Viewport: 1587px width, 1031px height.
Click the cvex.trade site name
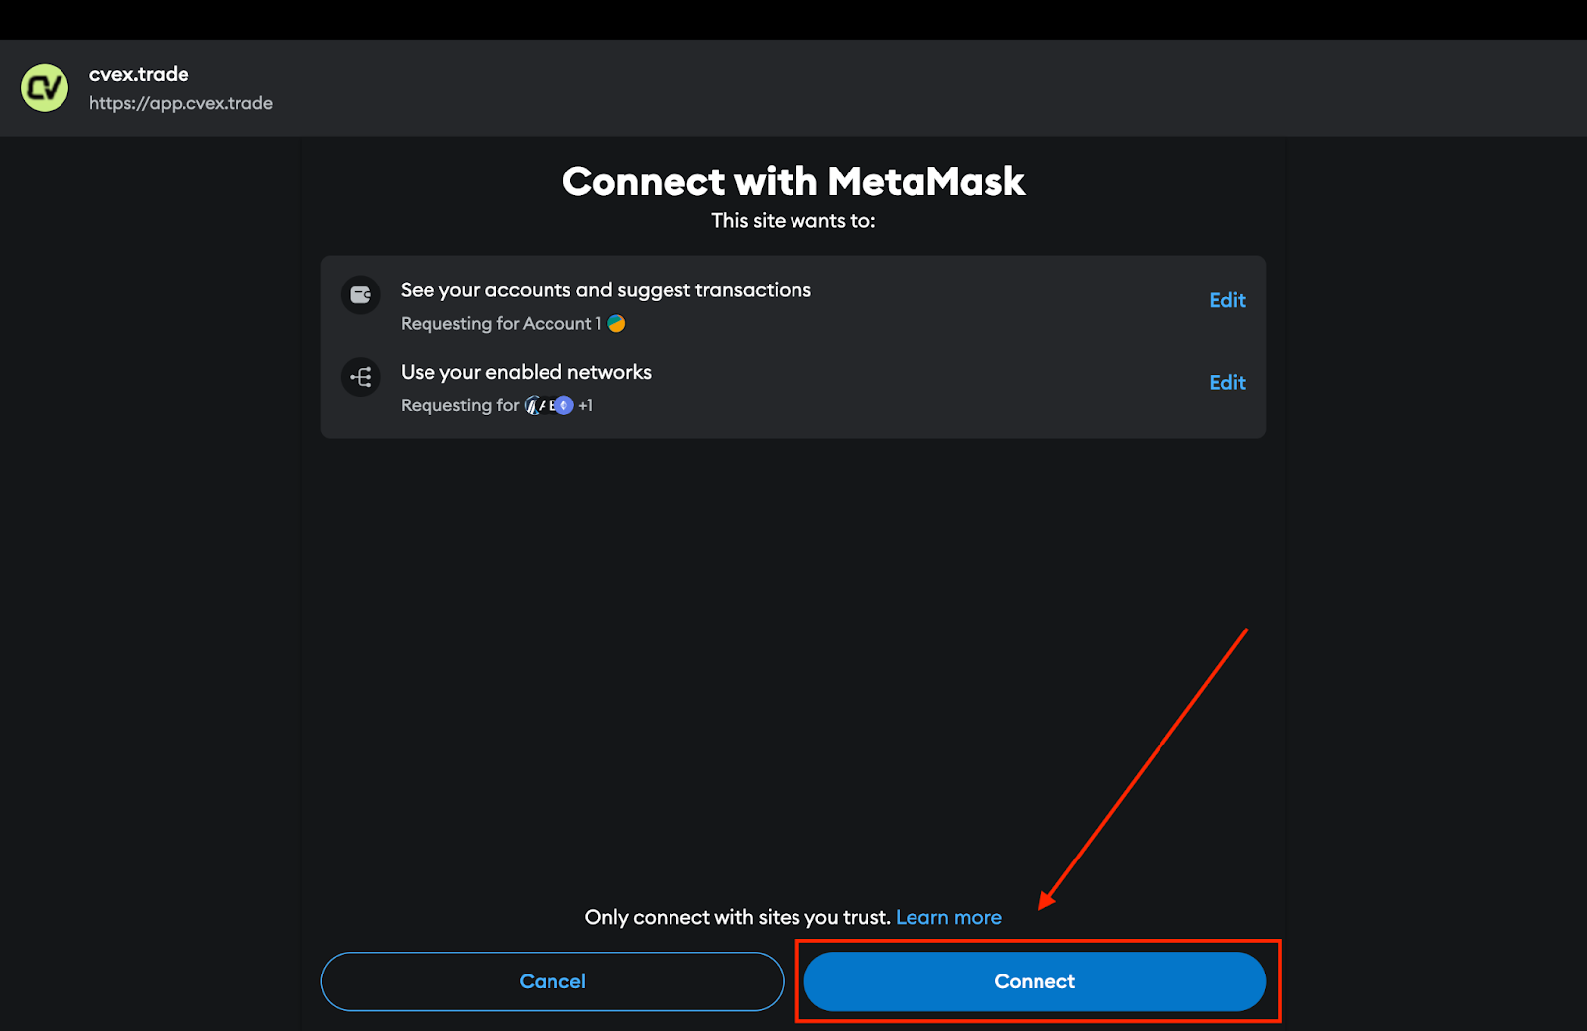[139, 74]
